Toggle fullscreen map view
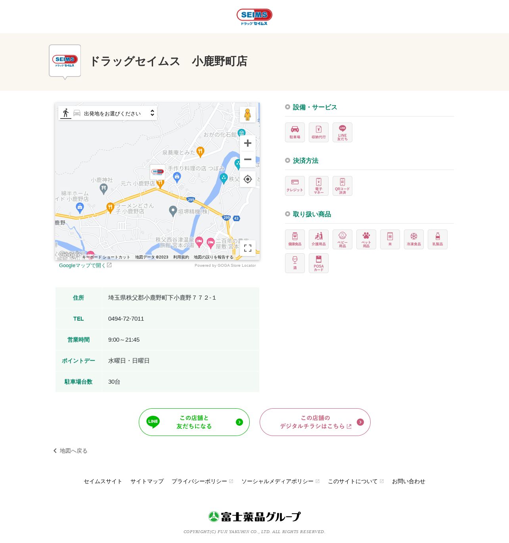The image size is (509, 543). pyautogui.click(x=248, y=248)
